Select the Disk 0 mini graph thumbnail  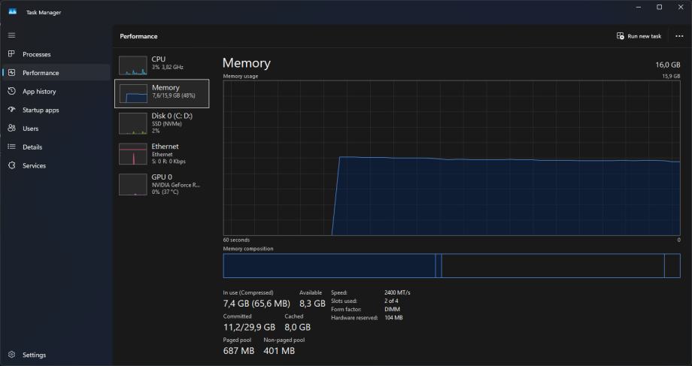pos(133,123)
